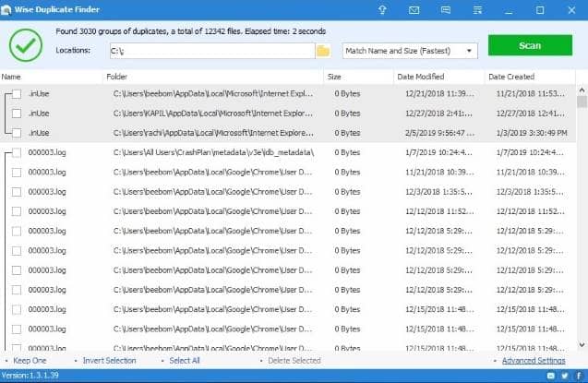
Task: Click the vertical scrollbar thumb
Action: (582, 102)
